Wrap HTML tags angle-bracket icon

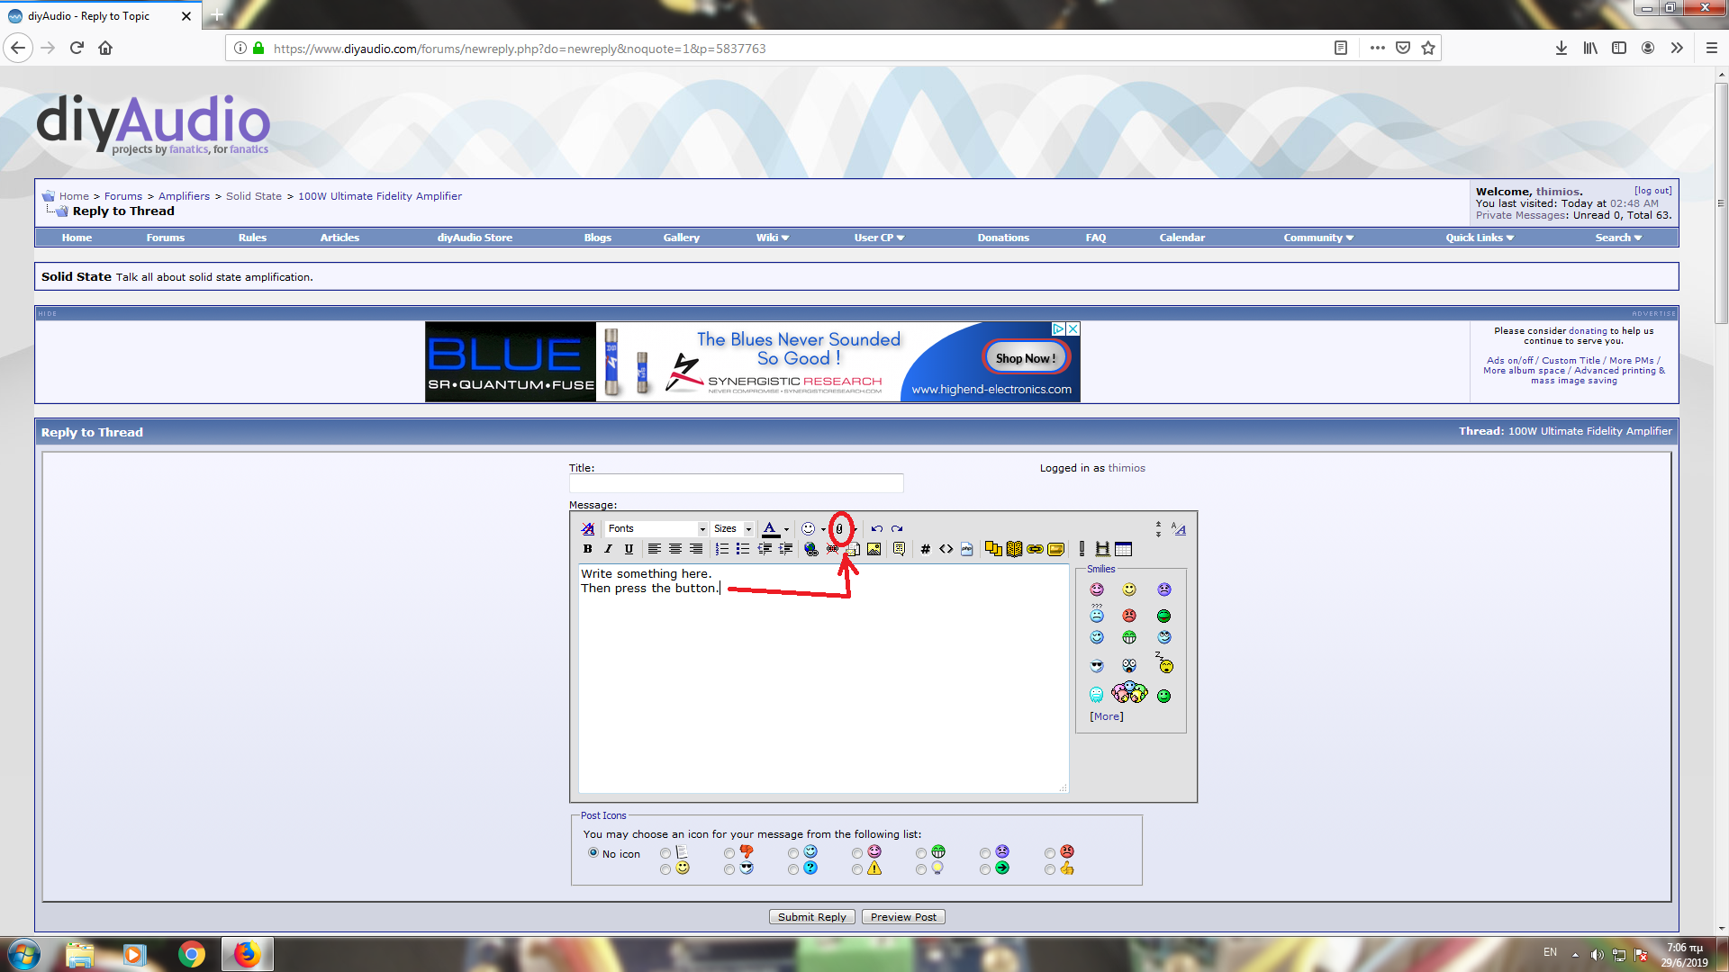[946, 549]
